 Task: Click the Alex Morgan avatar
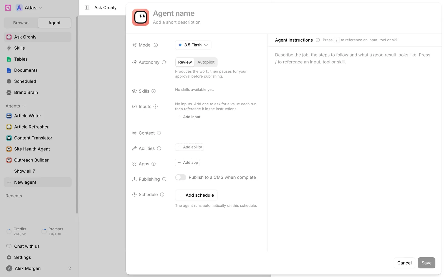[9, 268]
